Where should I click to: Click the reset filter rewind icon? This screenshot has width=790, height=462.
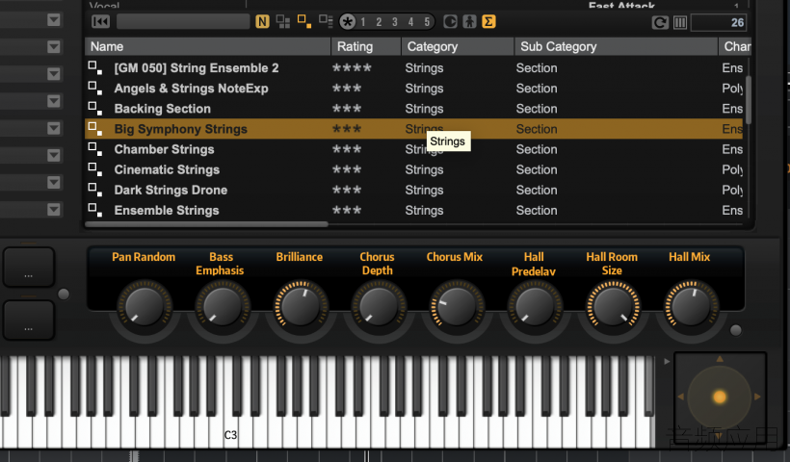(100, 21)
